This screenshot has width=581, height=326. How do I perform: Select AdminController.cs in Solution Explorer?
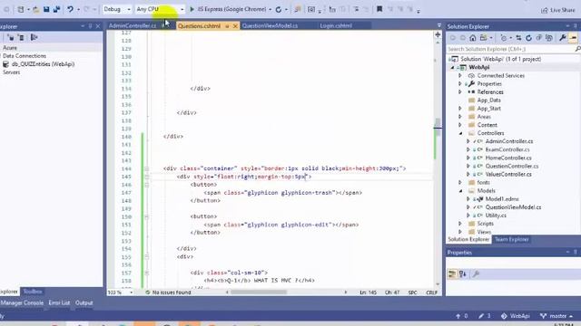509,141
